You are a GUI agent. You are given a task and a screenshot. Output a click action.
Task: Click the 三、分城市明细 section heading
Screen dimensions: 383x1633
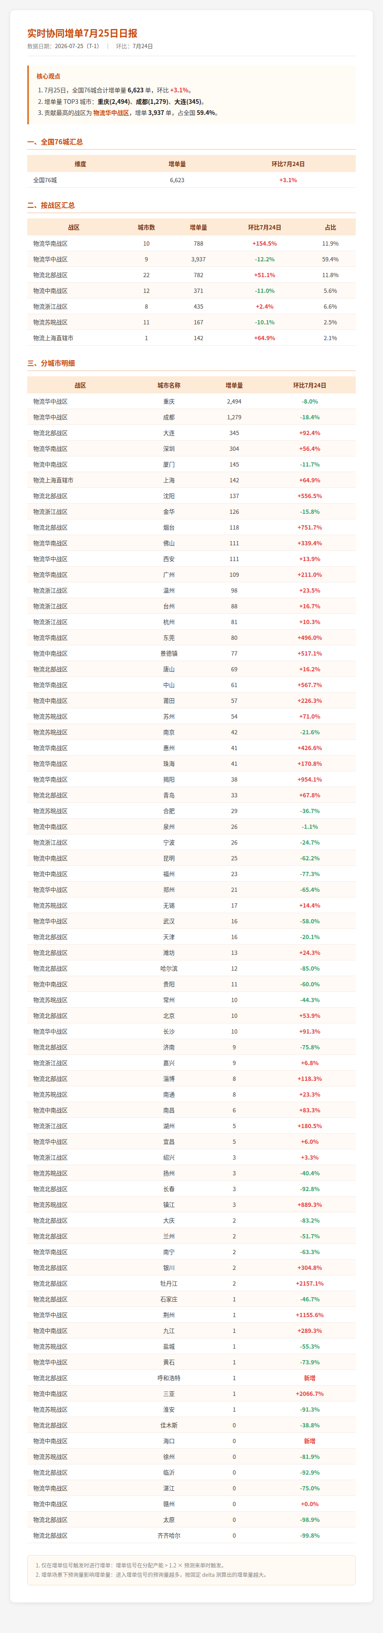pyautogui.click(x=51, y=363)
